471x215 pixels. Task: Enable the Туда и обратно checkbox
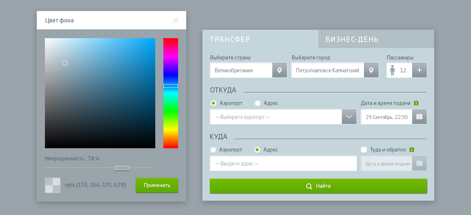tap(364, 150)
